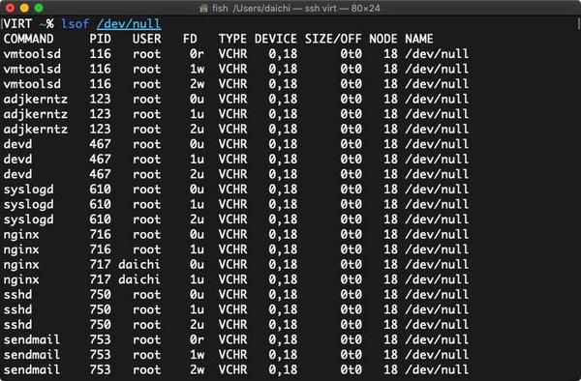This screenshot has width=581, height=381.
Task: Close the terminal window with red button
Action: click(11, 8)
